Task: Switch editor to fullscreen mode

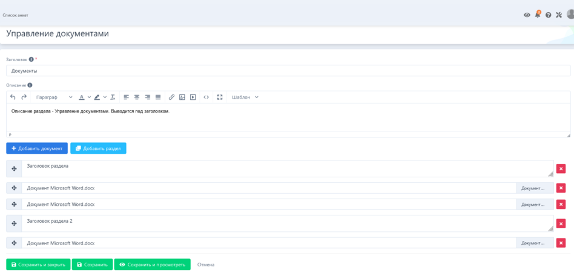Action: coord(220,97)
